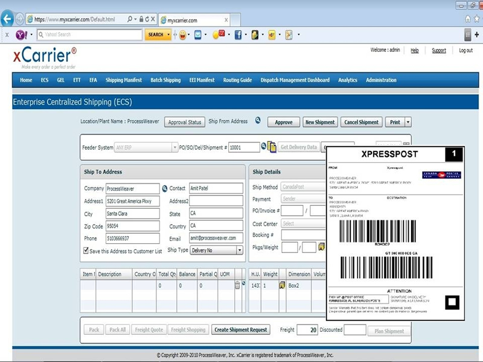Click the scissors clip toolbar icon

tap(289, 35)
